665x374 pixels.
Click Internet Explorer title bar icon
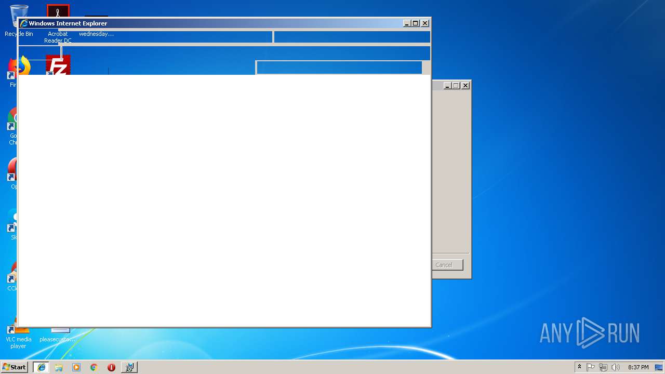(24, 23)
